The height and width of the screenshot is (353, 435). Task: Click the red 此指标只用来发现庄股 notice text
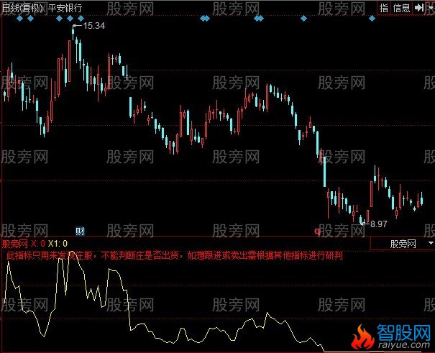point(49,255)
